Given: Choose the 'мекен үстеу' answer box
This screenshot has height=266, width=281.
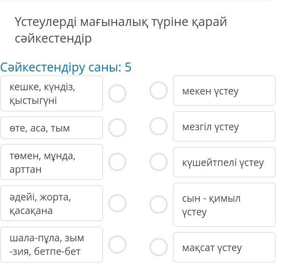Looking at the screenshot, I should click(x=224, y=91).
